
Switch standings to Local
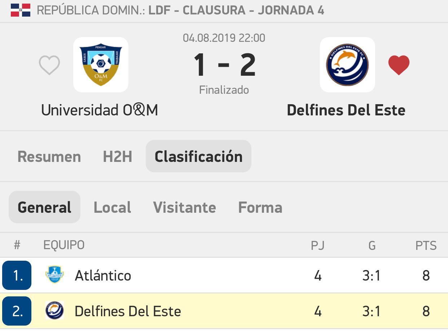tap(112, 207)
